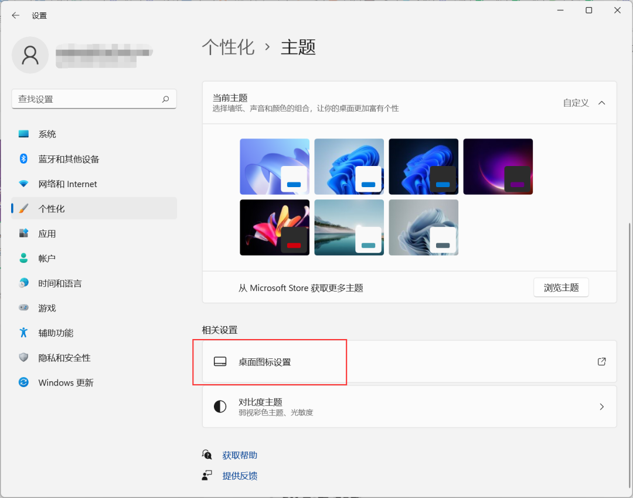
Task: Open 游戏 settings category
Action: [94, 308]
